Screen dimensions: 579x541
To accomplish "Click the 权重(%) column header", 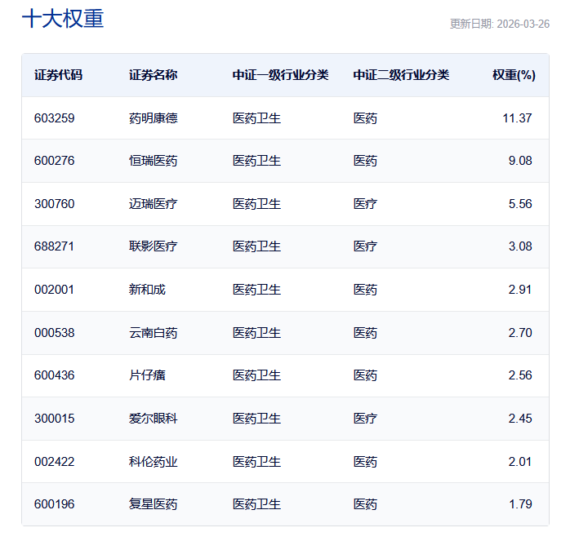I will 513,75.
